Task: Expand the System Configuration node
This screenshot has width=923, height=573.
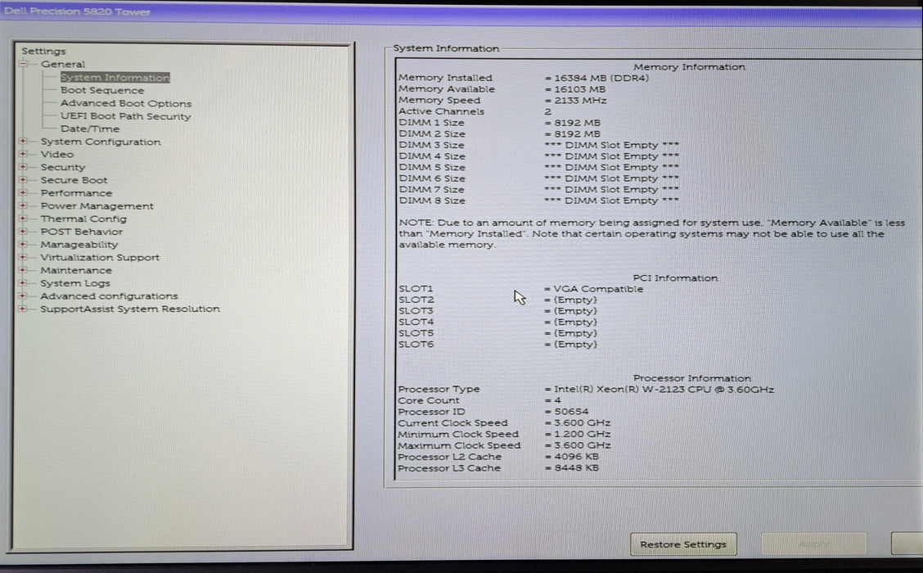Action: pyautogui.click(x=23, y=142)
